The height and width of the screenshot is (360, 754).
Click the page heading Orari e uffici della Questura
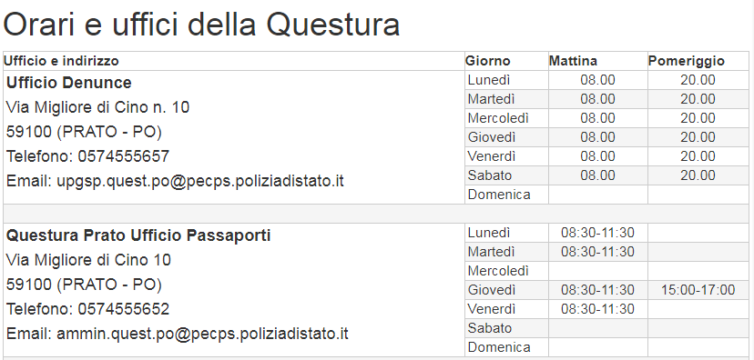[x=201, y=25]
